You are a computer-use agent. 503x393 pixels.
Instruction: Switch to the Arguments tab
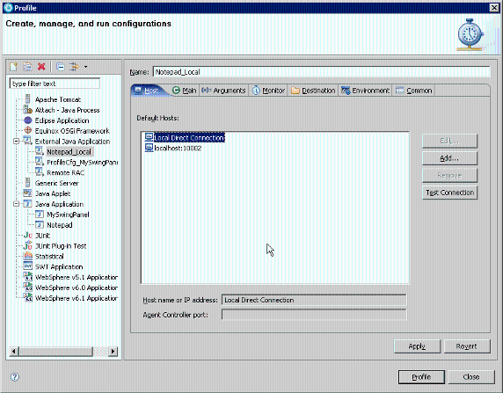tap(223, 91)
